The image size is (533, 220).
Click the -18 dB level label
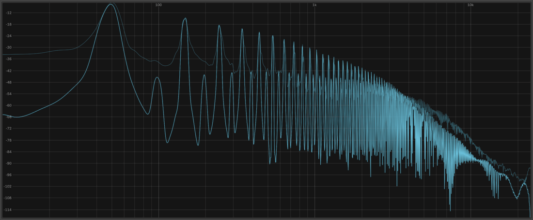pos(9,24)
